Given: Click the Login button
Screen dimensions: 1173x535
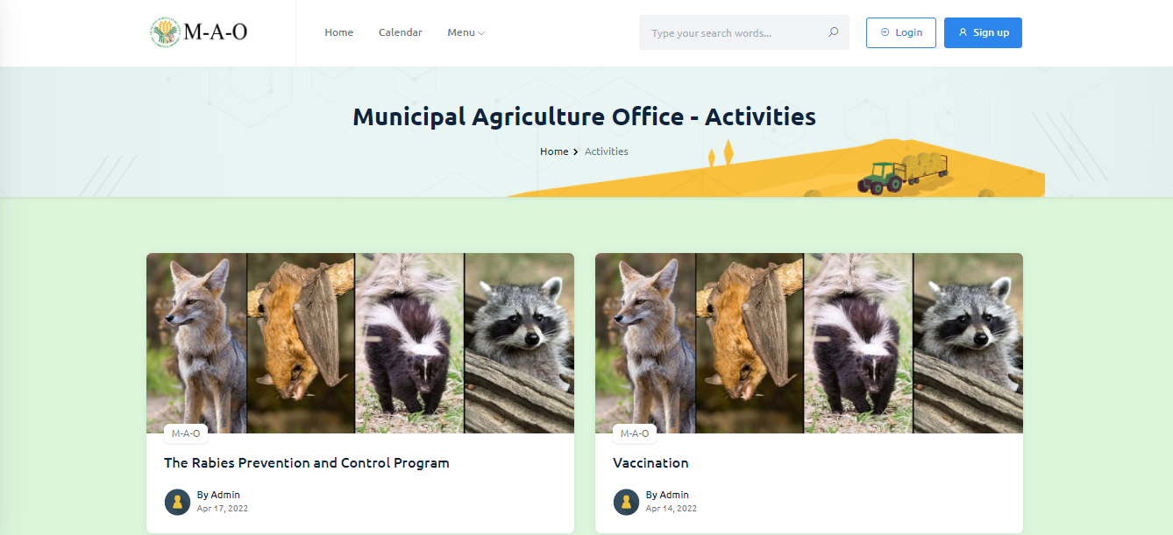Looking at the screenshot, I should [900, 32].
